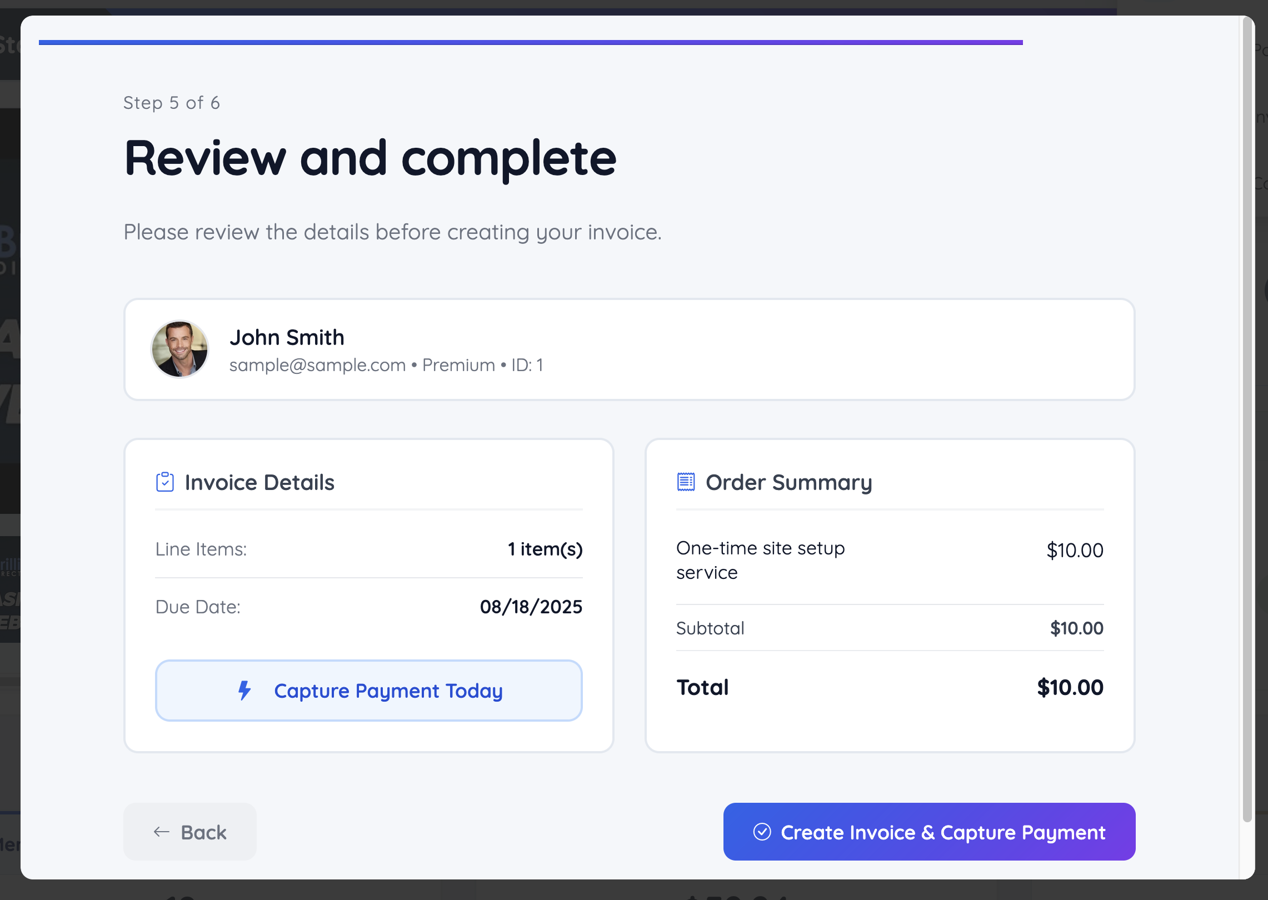Viewport: 1268px width, 900px height.
Task: Click the Invoice Details heading
Action: (259, 482)
